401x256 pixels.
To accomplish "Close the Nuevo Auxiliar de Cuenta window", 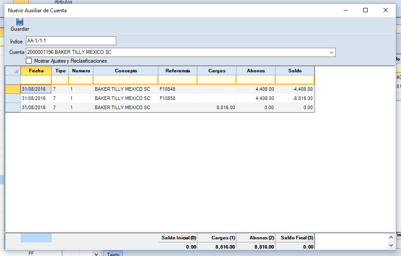I will 385,10.
